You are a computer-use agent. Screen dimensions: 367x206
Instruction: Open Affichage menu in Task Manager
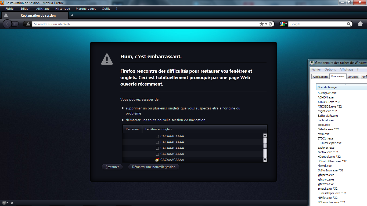(346, 69)
